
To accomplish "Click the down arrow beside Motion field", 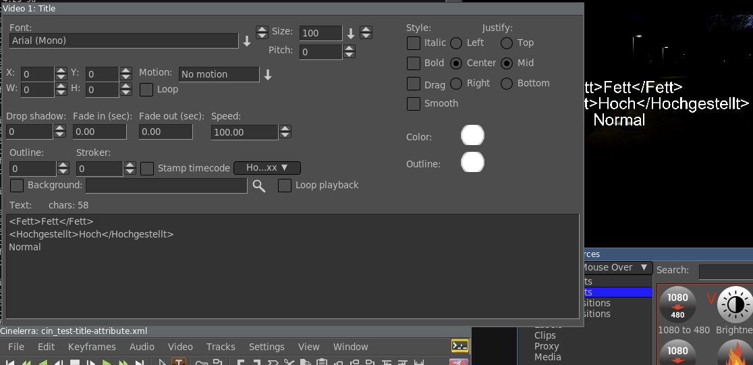I will [268, 74].
